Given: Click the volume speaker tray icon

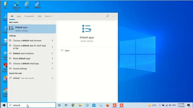Looking at the screenshot, I should click(x=170, y=105).
